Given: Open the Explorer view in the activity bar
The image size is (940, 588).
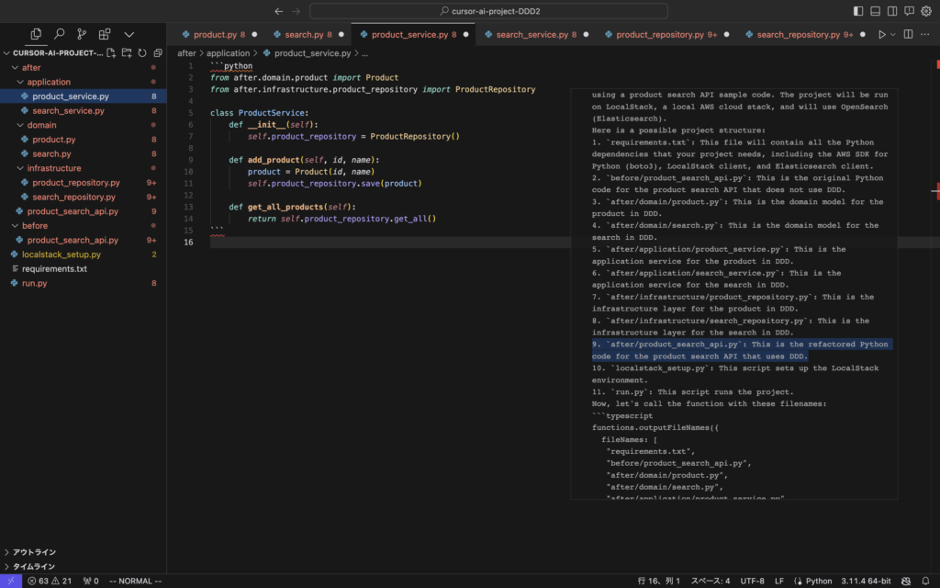Looking at the screenshot, I should [36, 34].
